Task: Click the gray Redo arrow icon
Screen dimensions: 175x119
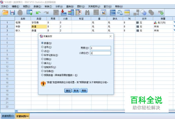Action: pos(46,12)
